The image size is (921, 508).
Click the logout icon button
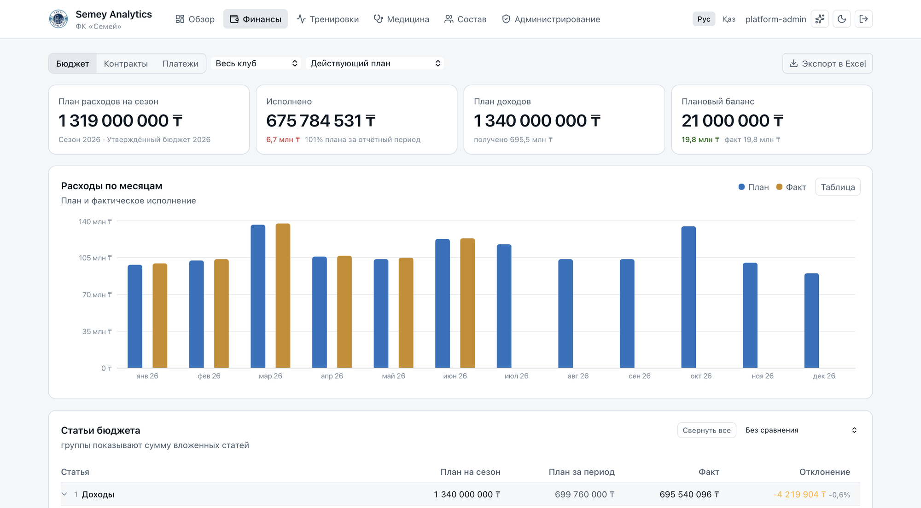pos(864,19)
